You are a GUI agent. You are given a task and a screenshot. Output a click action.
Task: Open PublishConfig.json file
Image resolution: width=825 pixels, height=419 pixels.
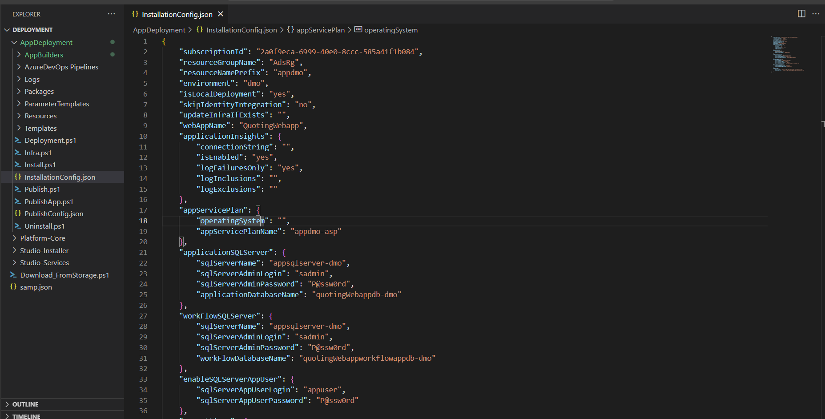pyautogui.click(x=54, y=214)
